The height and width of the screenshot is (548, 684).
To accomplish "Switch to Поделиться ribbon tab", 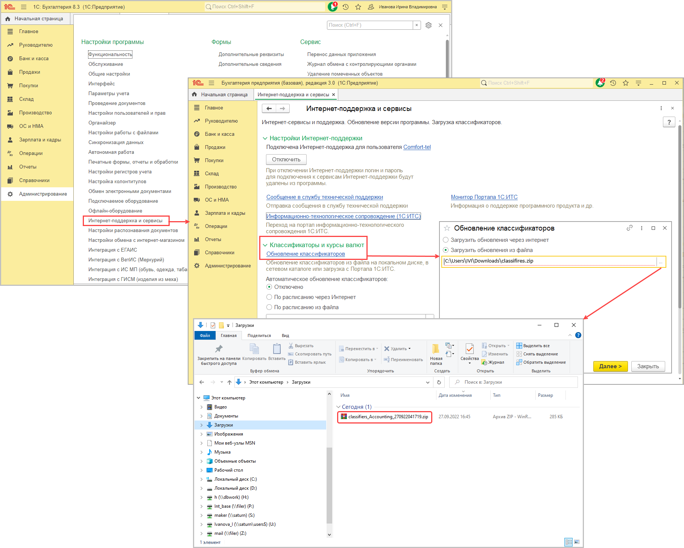I will (x=259, y=335).
